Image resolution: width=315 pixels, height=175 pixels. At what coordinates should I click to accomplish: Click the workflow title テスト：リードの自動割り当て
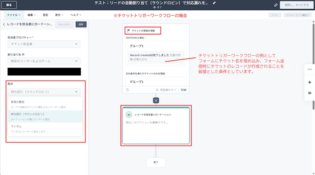(151, 3)
